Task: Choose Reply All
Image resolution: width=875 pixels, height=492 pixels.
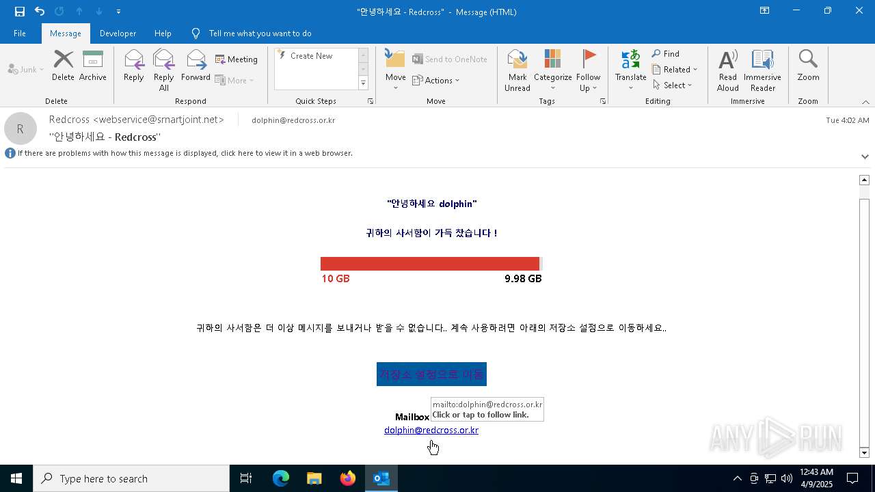Action: 164,70
